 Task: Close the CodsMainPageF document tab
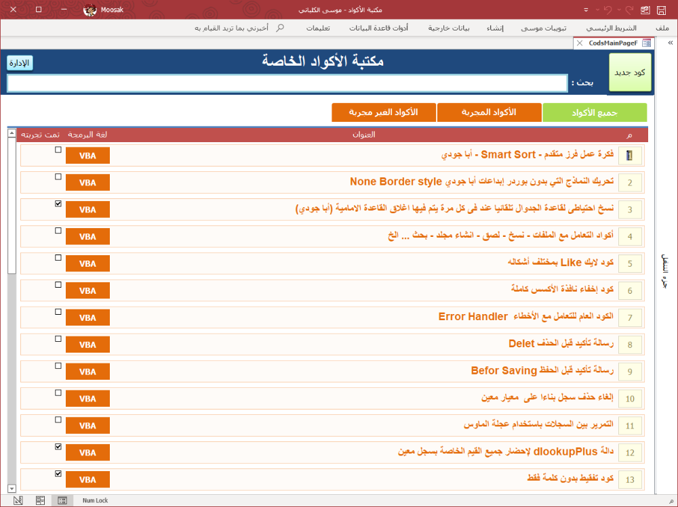(580, 43)
